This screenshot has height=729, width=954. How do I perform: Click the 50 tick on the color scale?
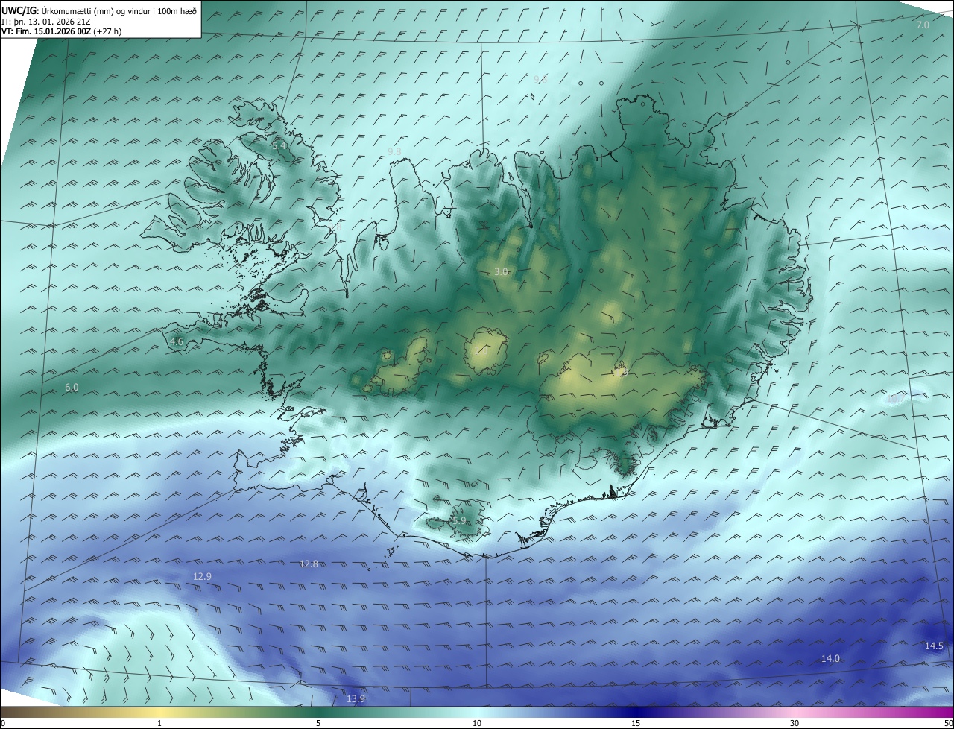pos(948,724)
